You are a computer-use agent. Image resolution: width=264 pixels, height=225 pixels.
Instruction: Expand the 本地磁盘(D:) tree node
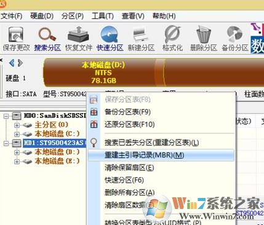click(x=17, y=152)
